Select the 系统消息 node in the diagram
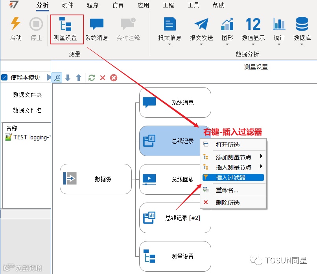317x274 pixels. click(x=175, y=102)
